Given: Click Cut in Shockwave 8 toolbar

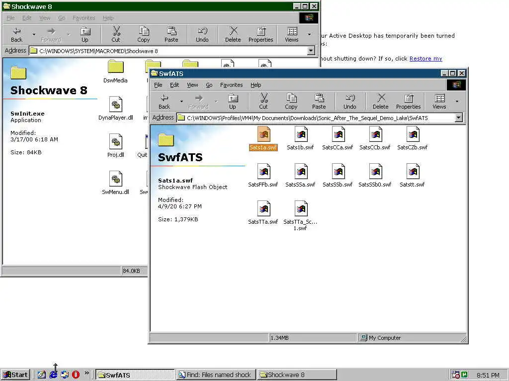Looking at the screenshot, I should click(116, 35).
